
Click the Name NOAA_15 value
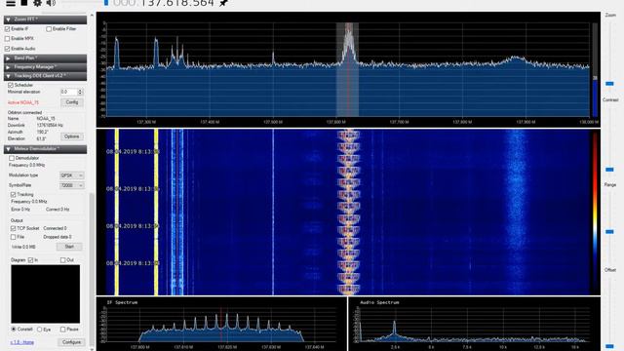point(46,119)
